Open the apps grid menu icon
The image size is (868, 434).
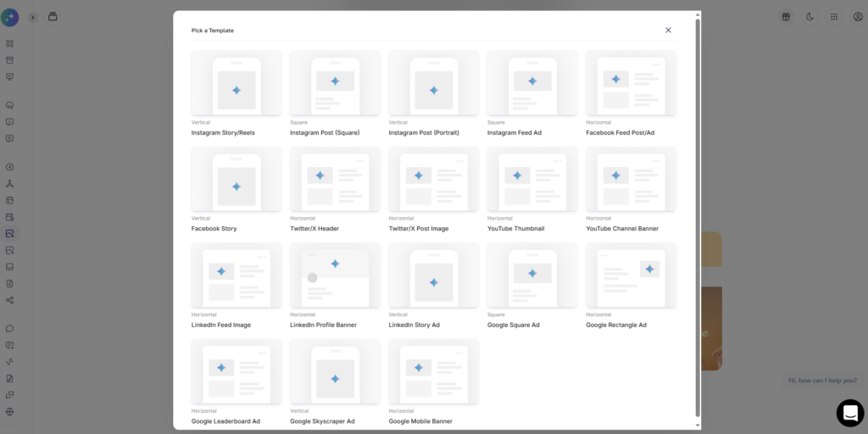[x=834, y=17]
